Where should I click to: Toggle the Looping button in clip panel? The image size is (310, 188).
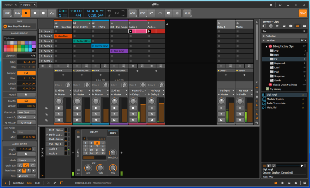(26, 73)
